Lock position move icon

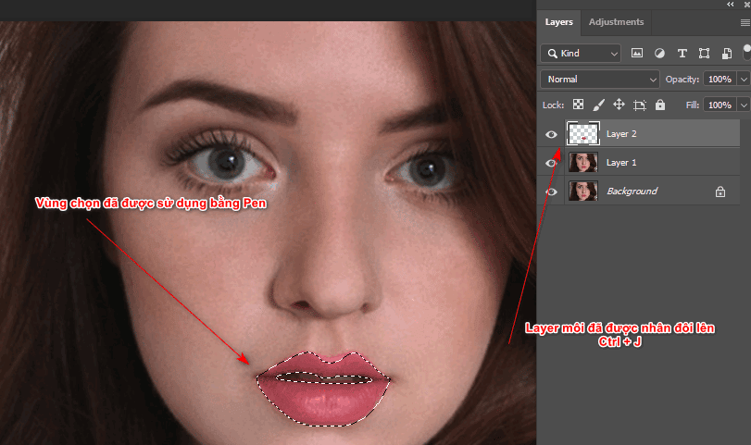point(619,105)
